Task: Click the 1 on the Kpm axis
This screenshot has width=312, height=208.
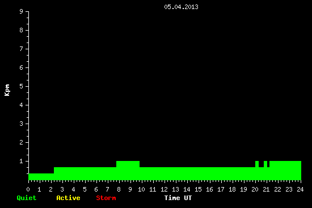Action: pos(22,161)
